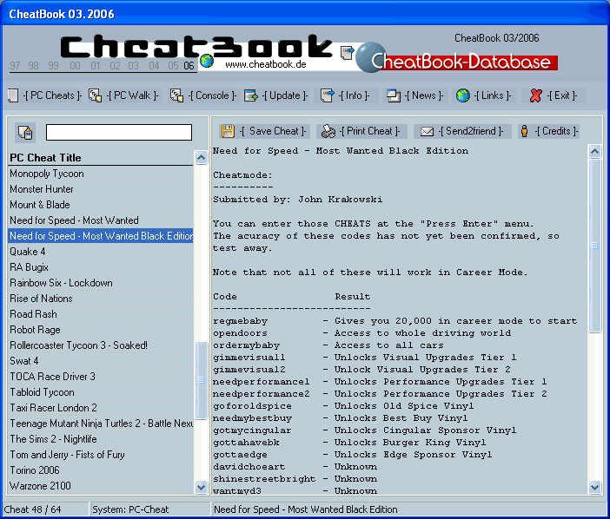
Task: Select Tabloid Tycoon in the list
Action: coord(101,392)
